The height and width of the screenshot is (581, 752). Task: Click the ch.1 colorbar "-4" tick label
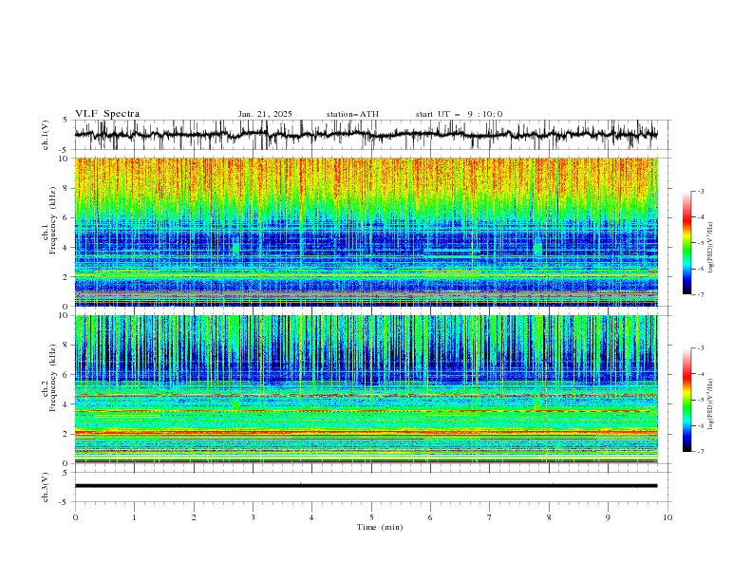(x=701, y=217)
